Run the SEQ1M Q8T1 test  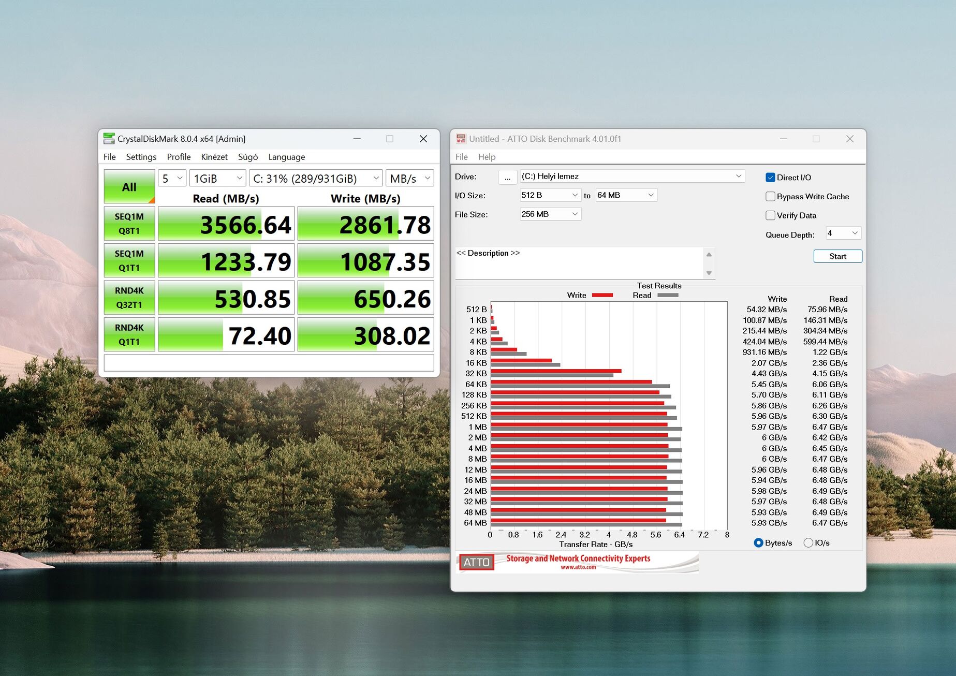pos(129,224)
